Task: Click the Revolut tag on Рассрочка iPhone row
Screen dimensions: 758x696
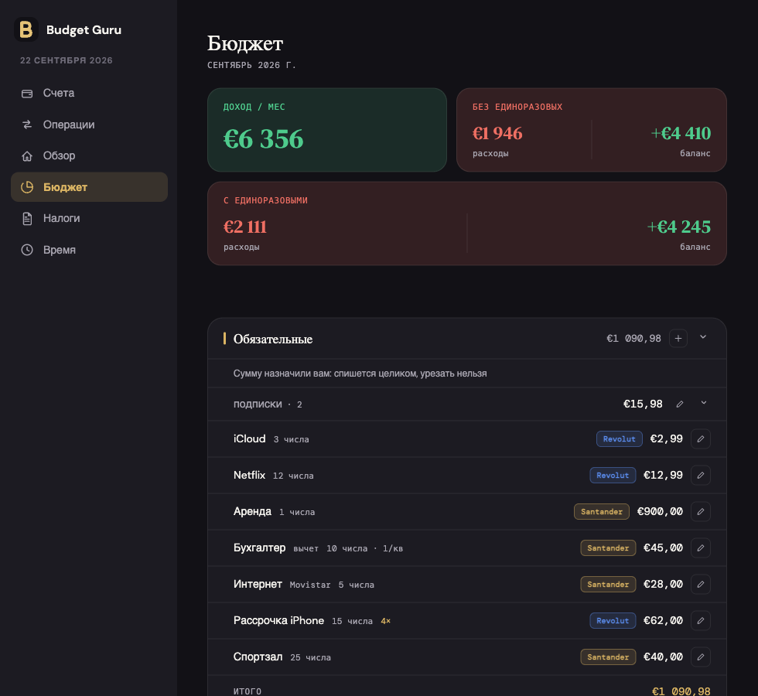Action: 613,620
